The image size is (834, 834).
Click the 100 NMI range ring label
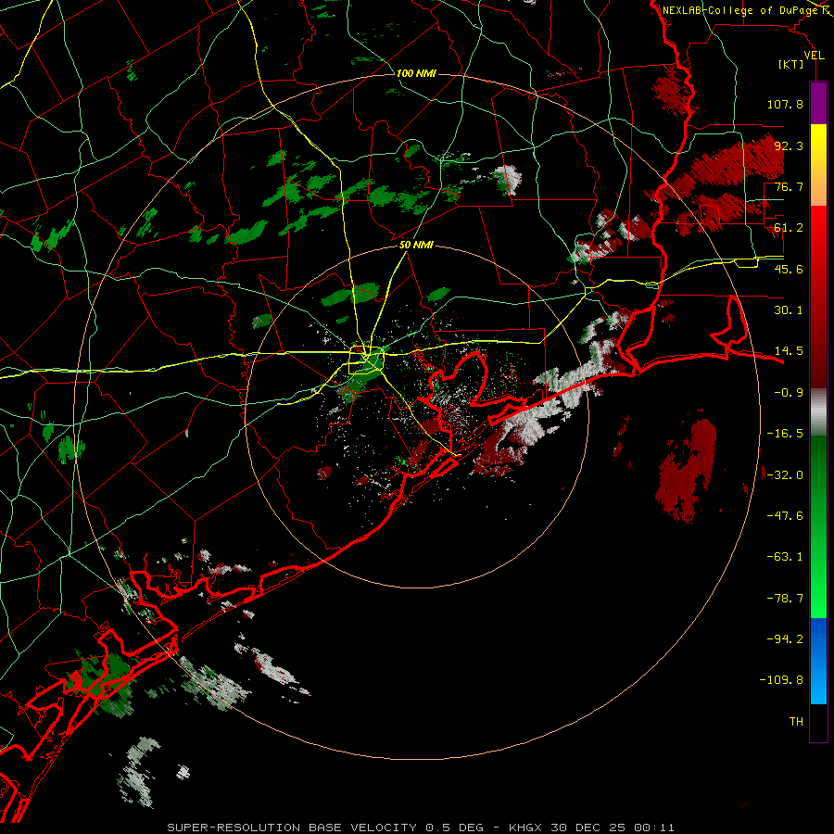[416, 73]
